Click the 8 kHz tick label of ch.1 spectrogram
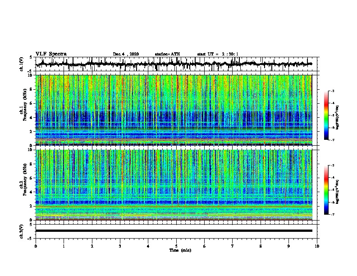Image resolution: width=357 pixels, height=276 pixels. (x=32, y=89)
